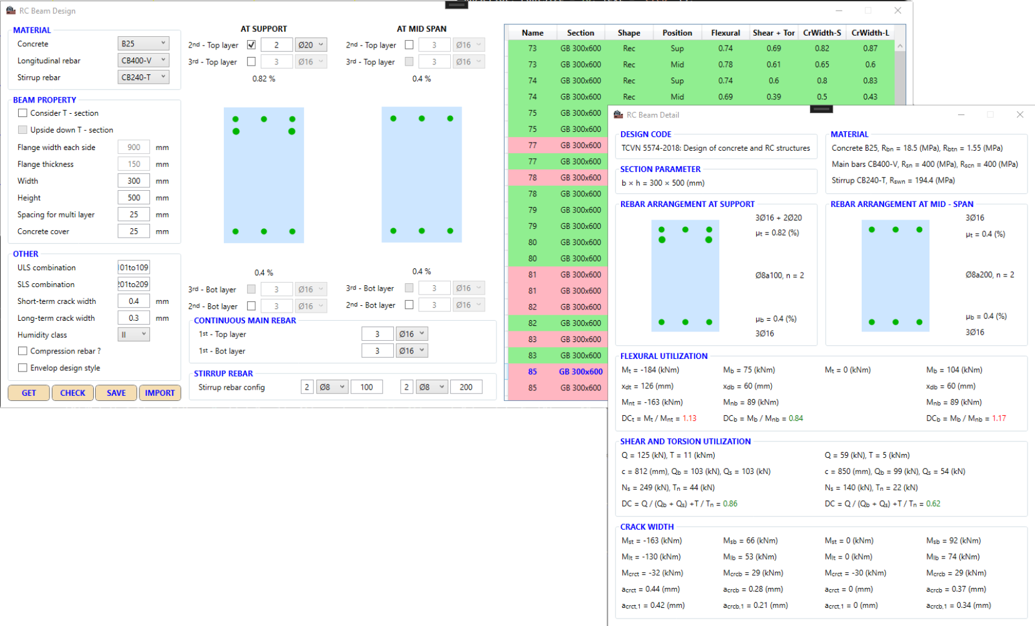Run the CHECK button
The image size is (1035, 626).
[x=73, y=393]
